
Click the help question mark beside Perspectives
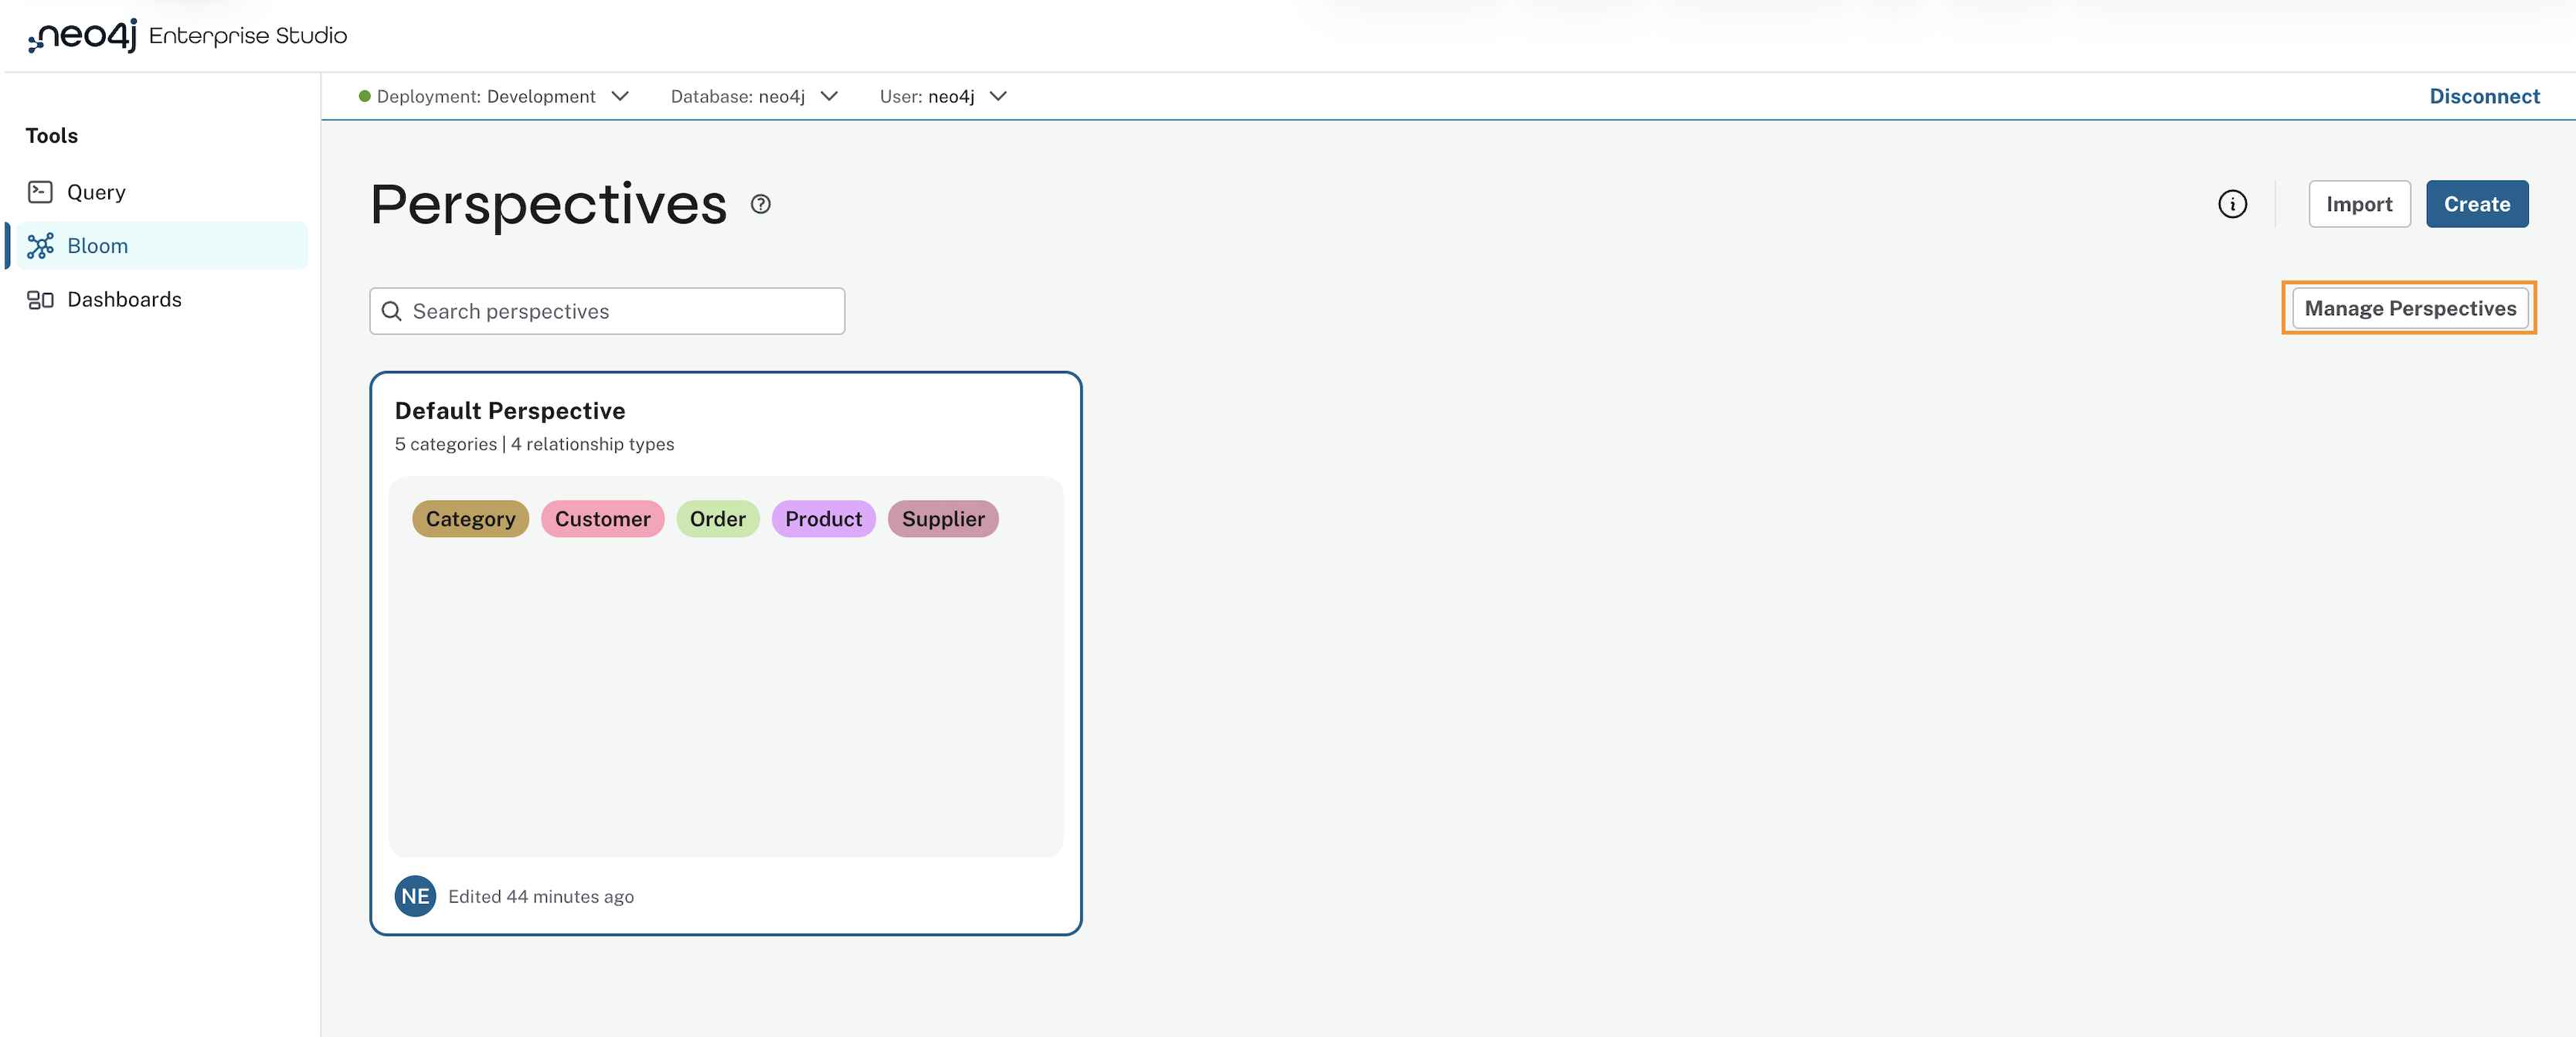(761, 204)
